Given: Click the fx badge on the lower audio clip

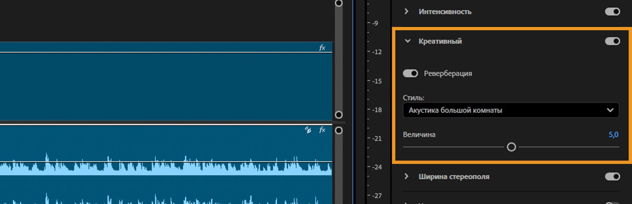Looking at the screenshot, I should coord(322,130).
